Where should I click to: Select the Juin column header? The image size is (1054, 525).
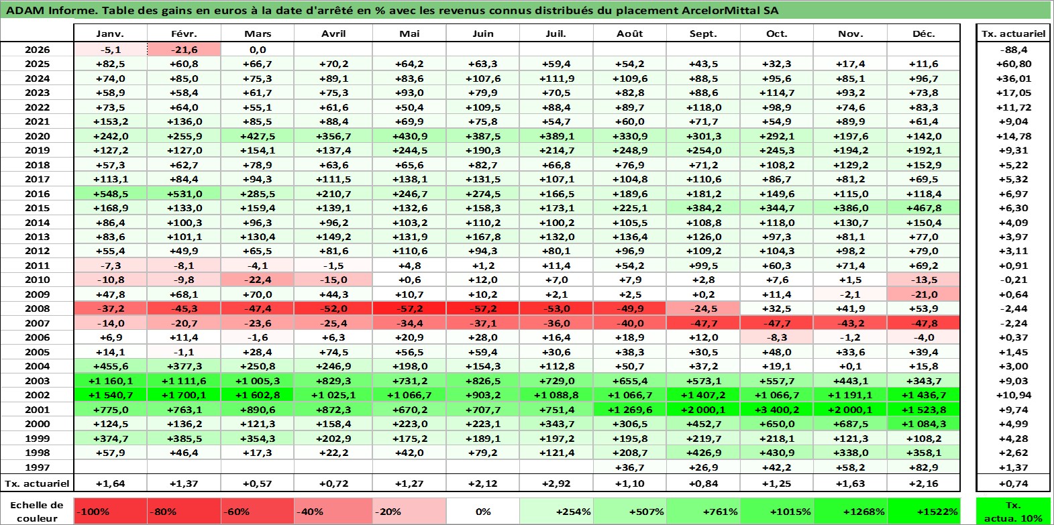pyautogui.click(x=483, y=34)
